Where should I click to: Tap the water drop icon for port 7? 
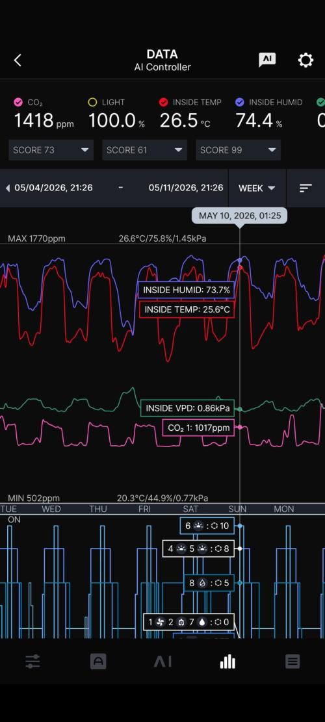click(201, 623)
